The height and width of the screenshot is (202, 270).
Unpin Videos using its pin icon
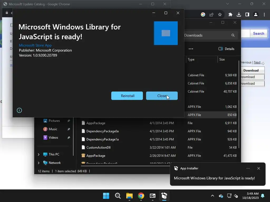coord(69,138)
